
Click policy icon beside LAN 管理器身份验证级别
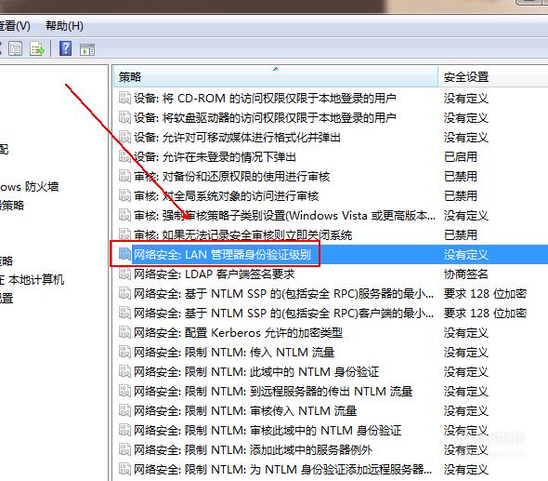click(124, 254)
